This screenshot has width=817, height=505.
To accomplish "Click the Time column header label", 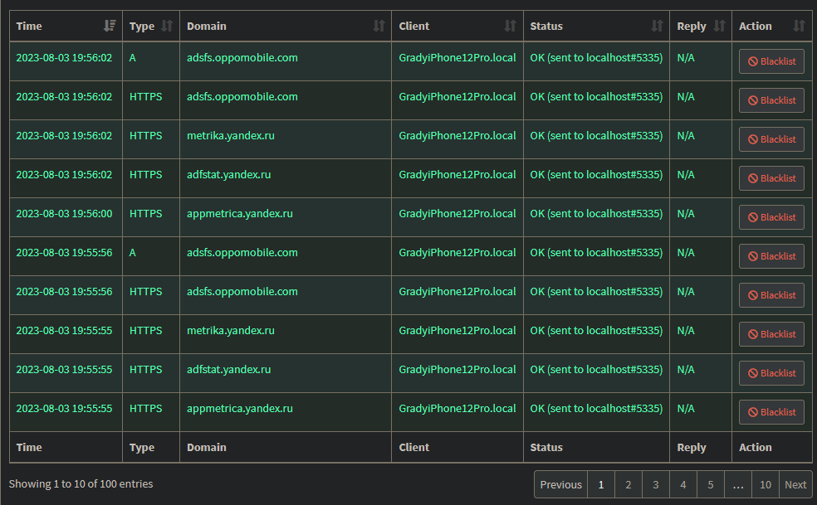I will [29, 26].
